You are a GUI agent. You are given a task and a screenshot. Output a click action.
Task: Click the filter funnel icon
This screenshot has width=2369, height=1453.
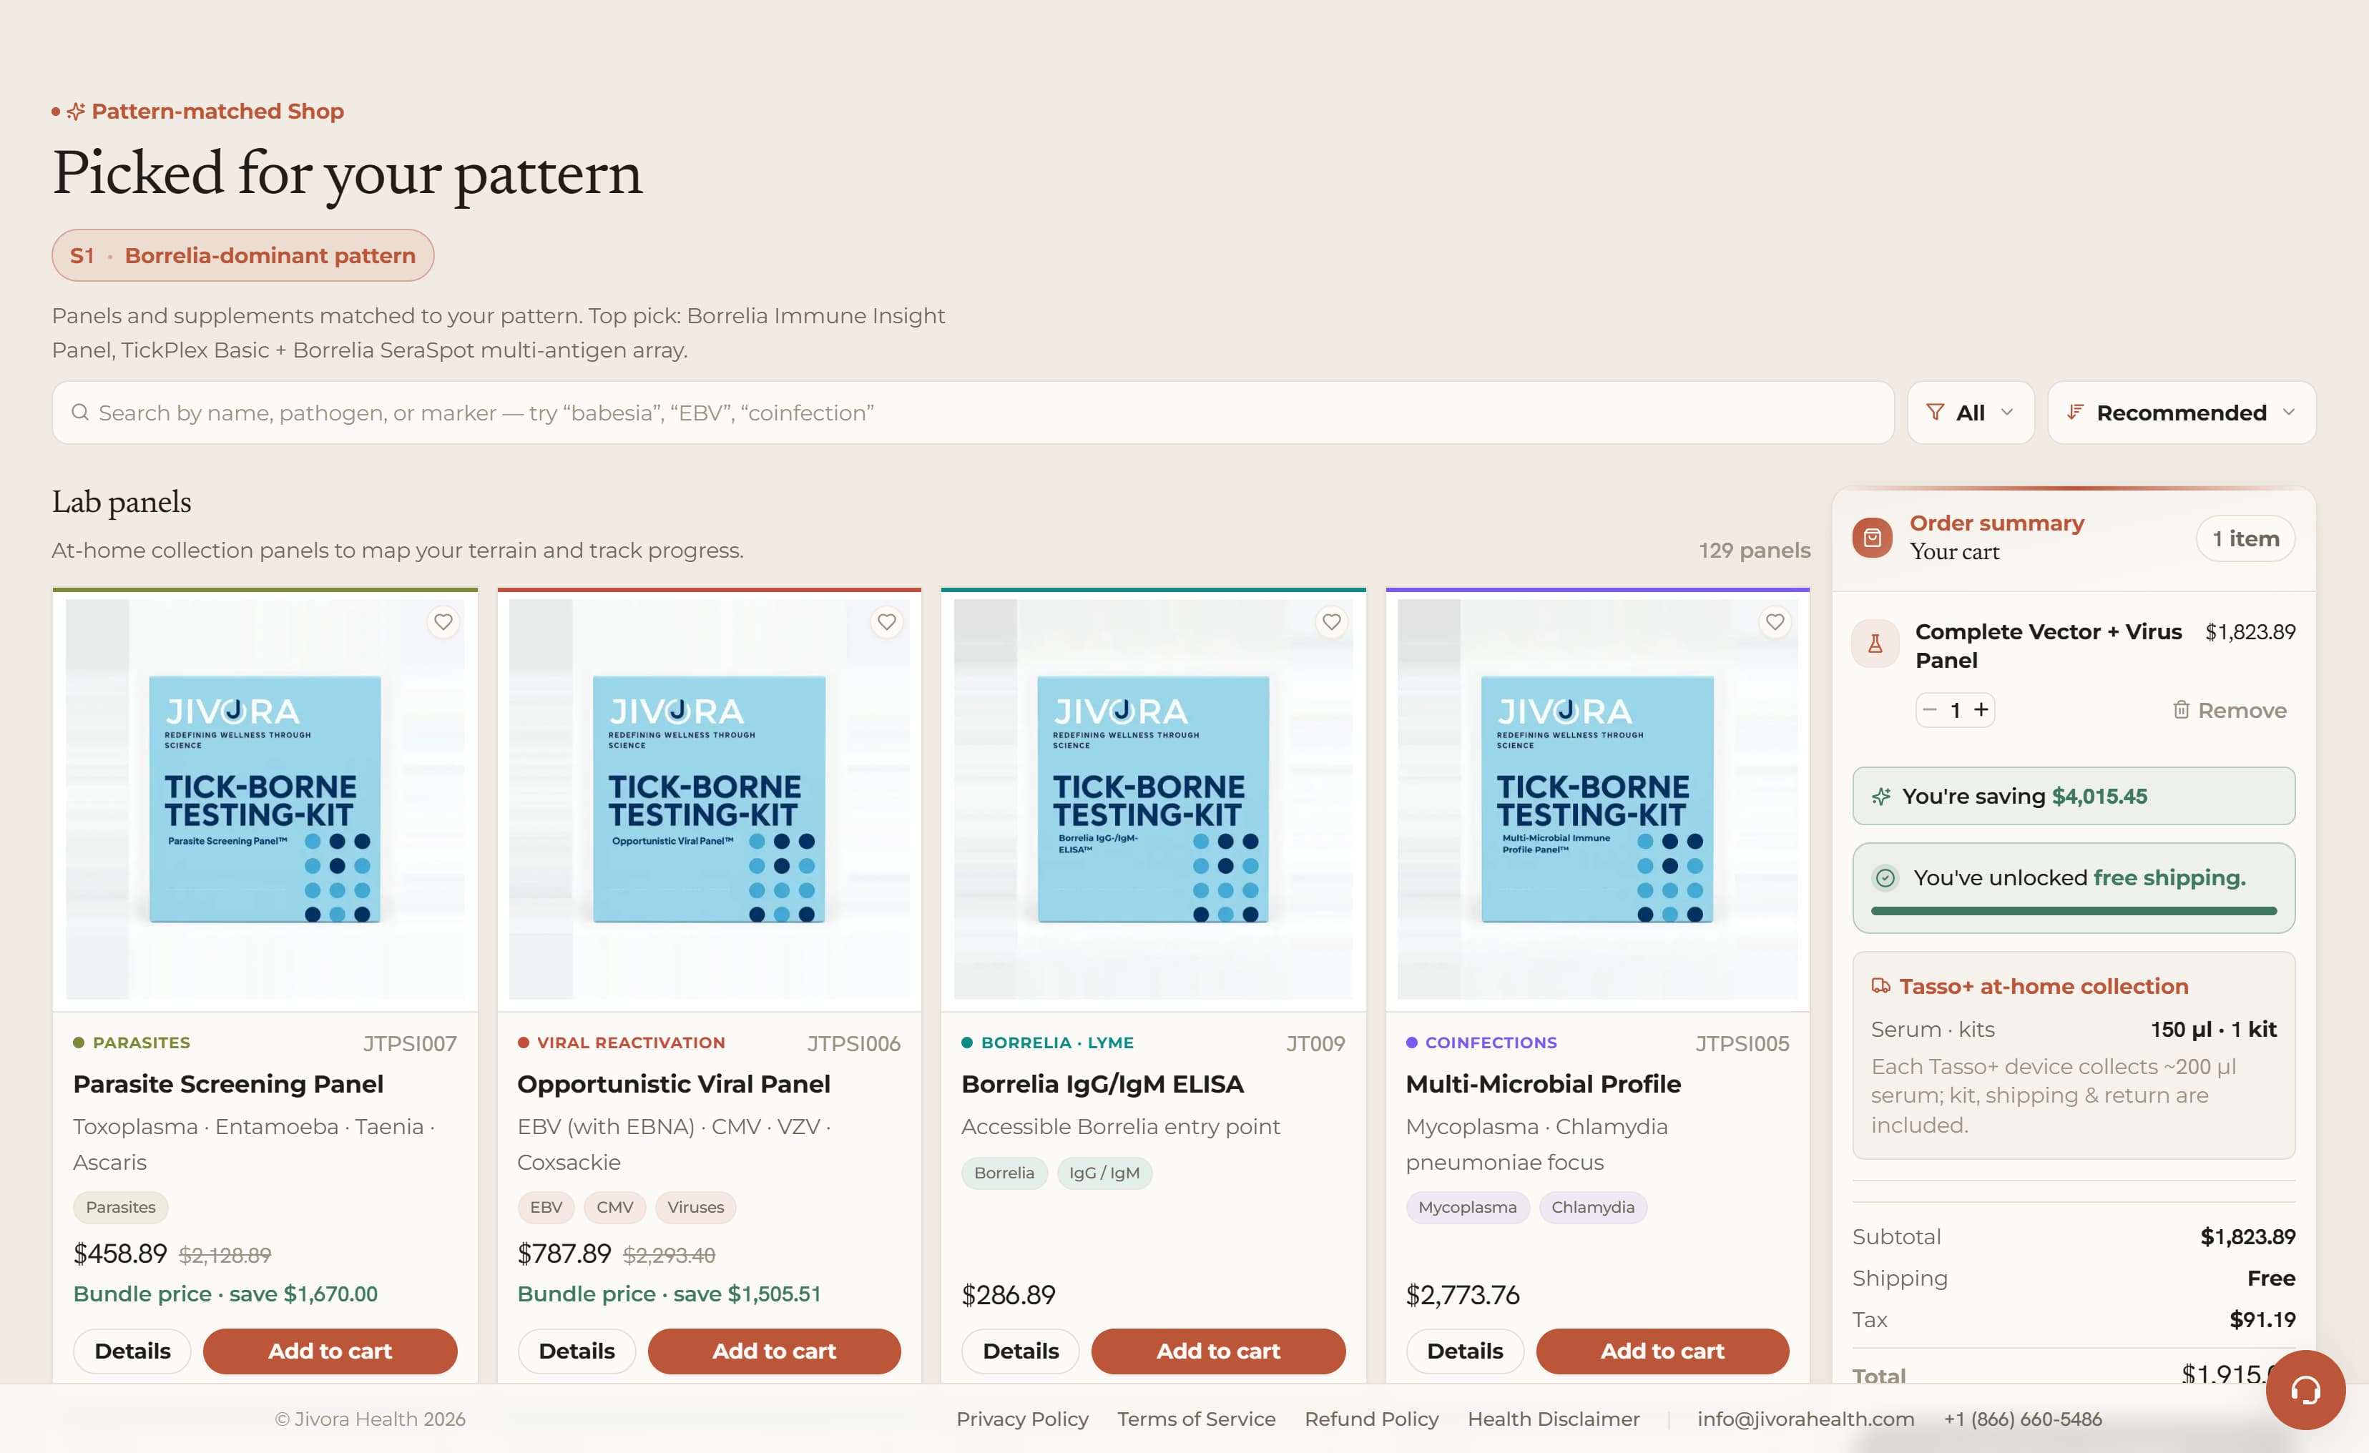click(1936, 413)
